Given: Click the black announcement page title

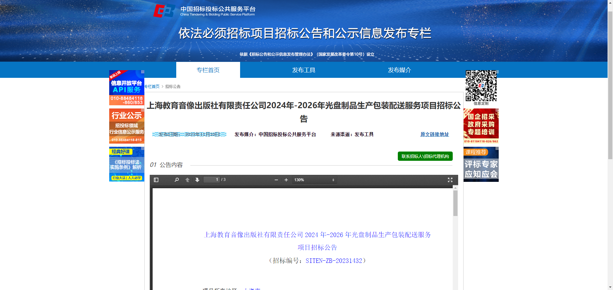Looking at the screenshot, I should tap(304, 112).
